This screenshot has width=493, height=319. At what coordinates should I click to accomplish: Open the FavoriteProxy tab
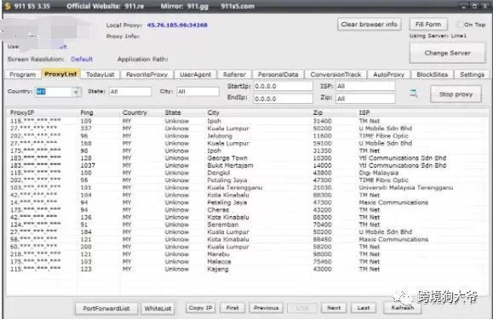pos(146,74)
